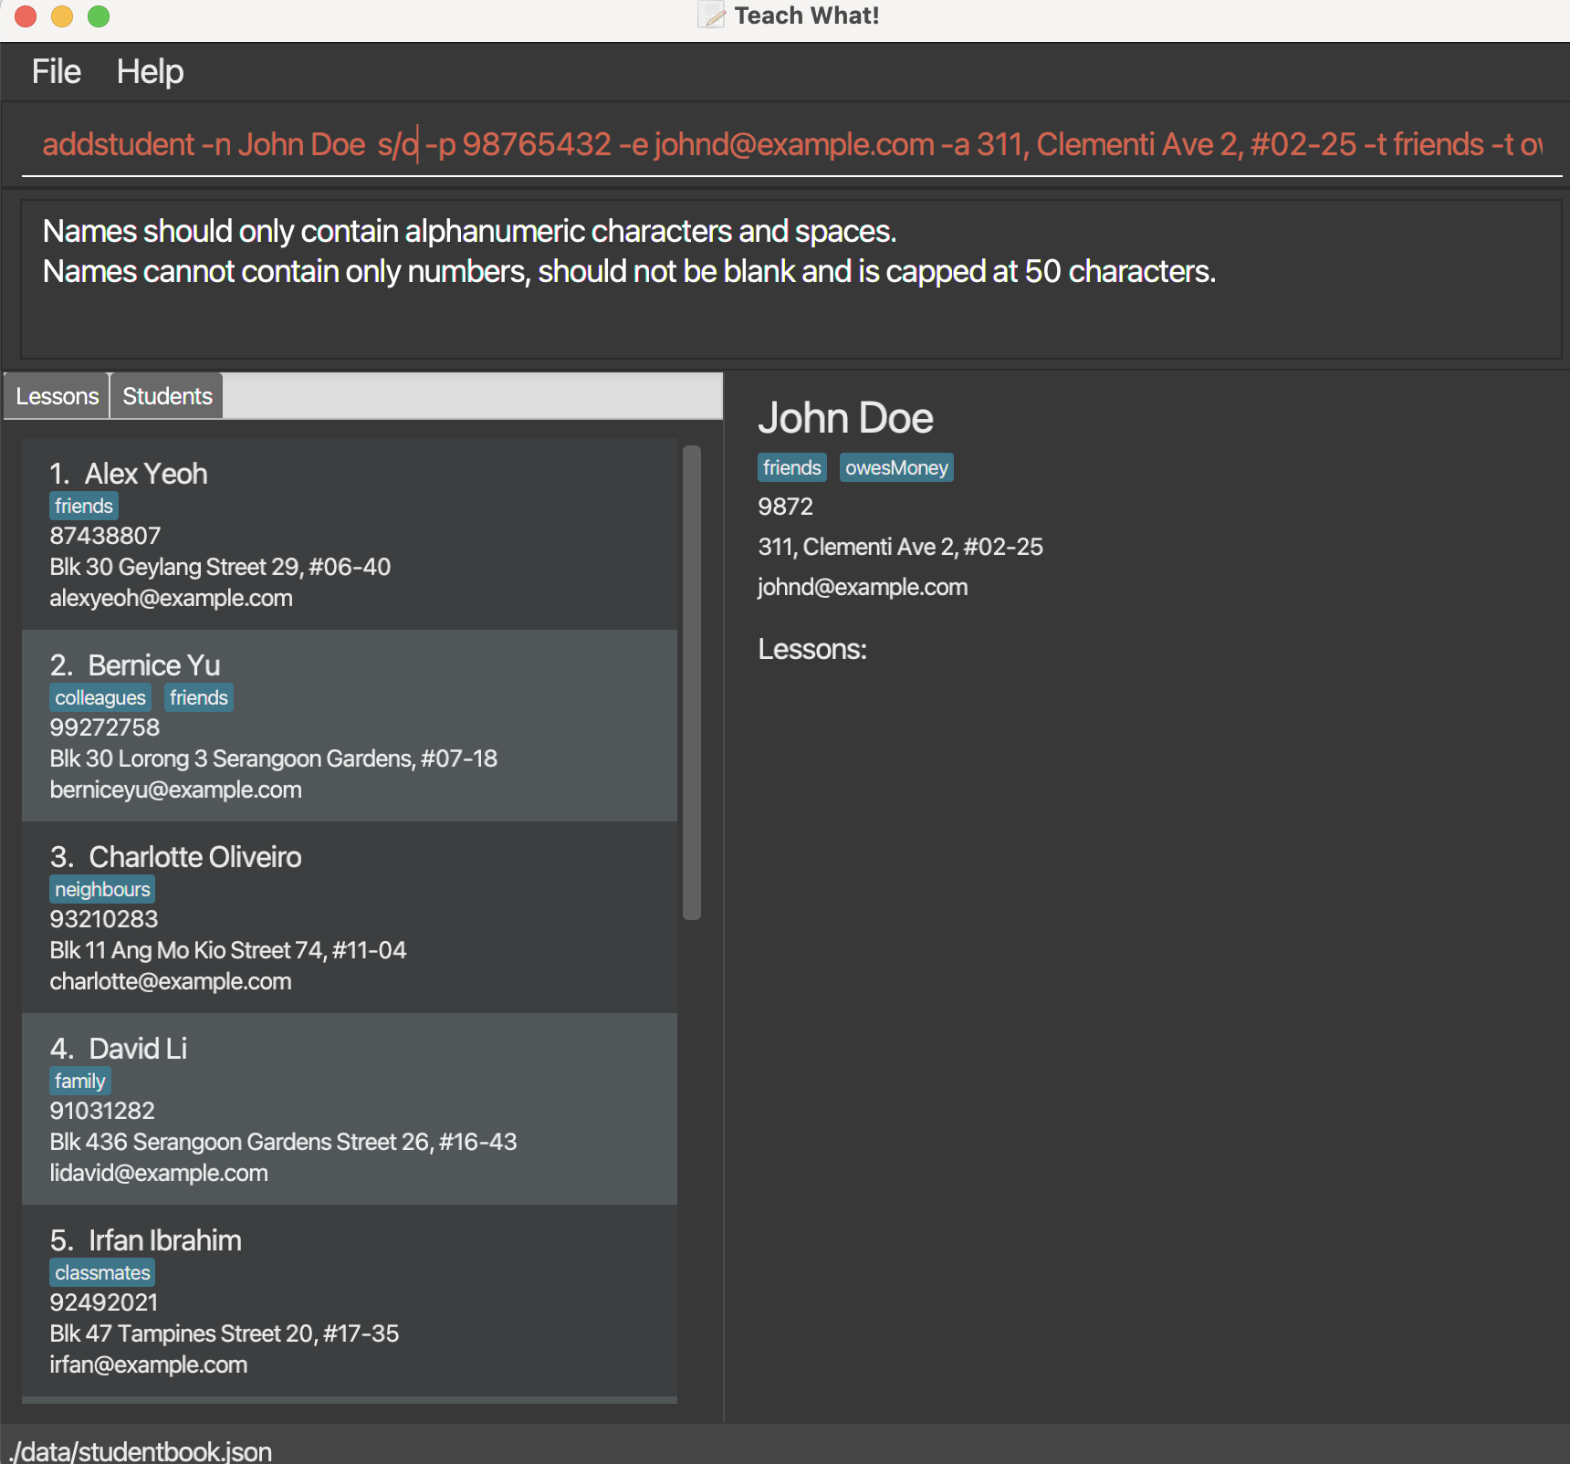Click John Doe's owesMoney tag
This screenshot has height=1464, width=1570.
(x=896, y=467)
